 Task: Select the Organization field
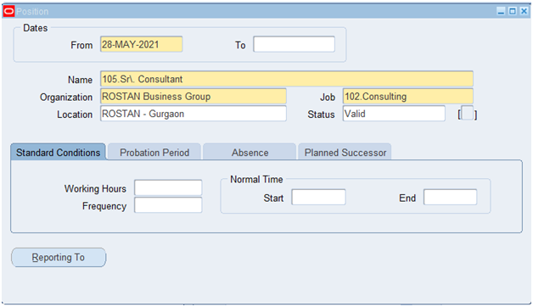[x=194, y=96]
